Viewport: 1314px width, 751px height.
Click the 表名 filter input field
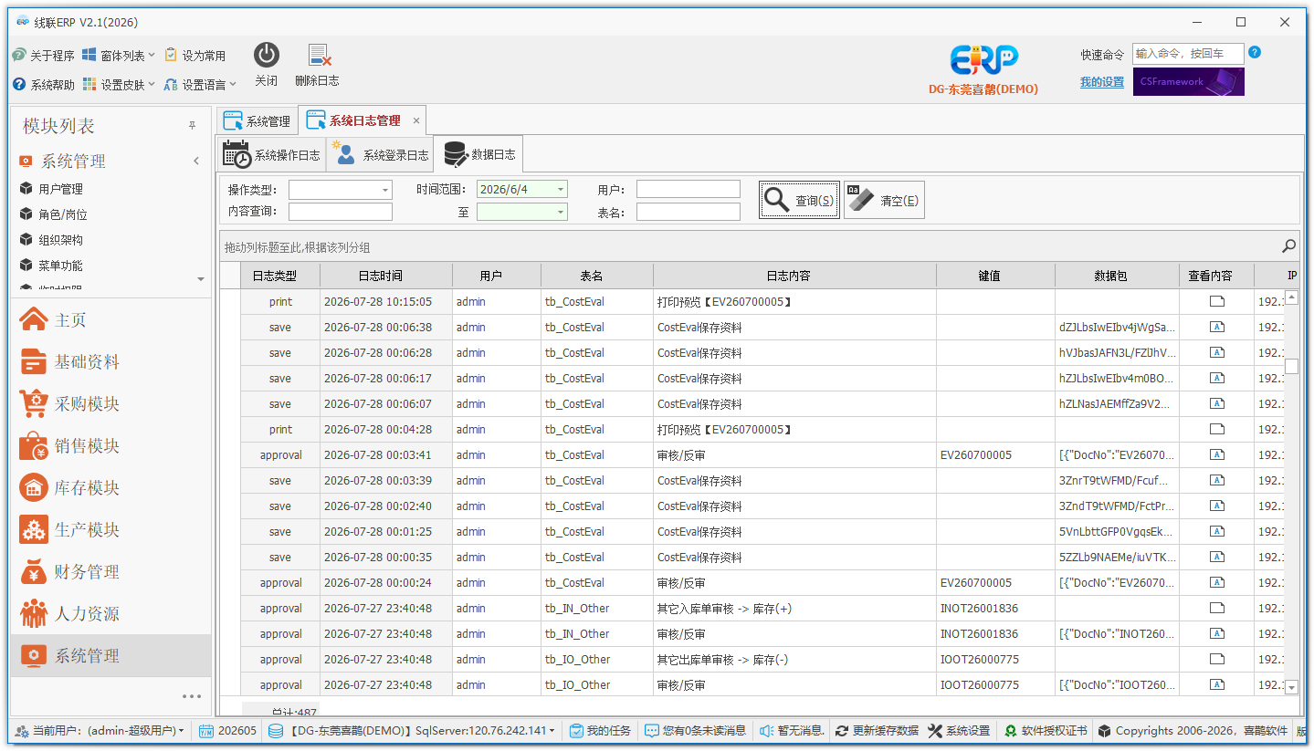pos(689,212)
